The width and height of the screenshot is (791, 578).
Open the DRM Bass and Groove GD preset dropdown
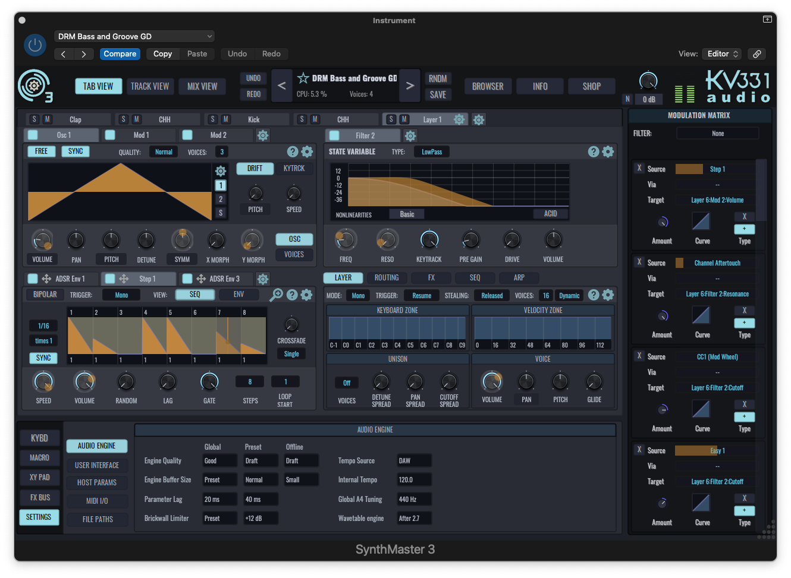coord(134,36)
